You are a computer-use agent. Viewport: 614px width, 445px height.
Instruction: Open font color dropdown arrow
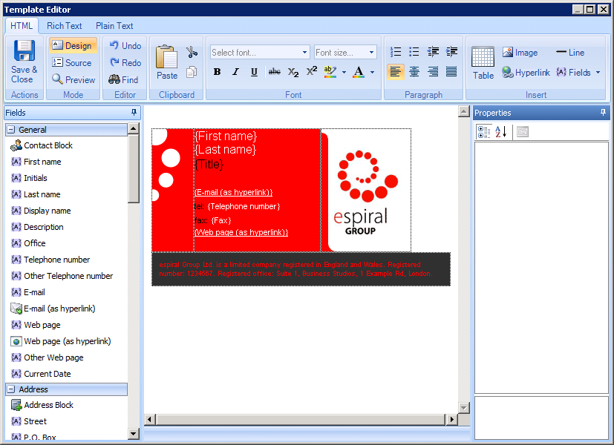point(372,73)
